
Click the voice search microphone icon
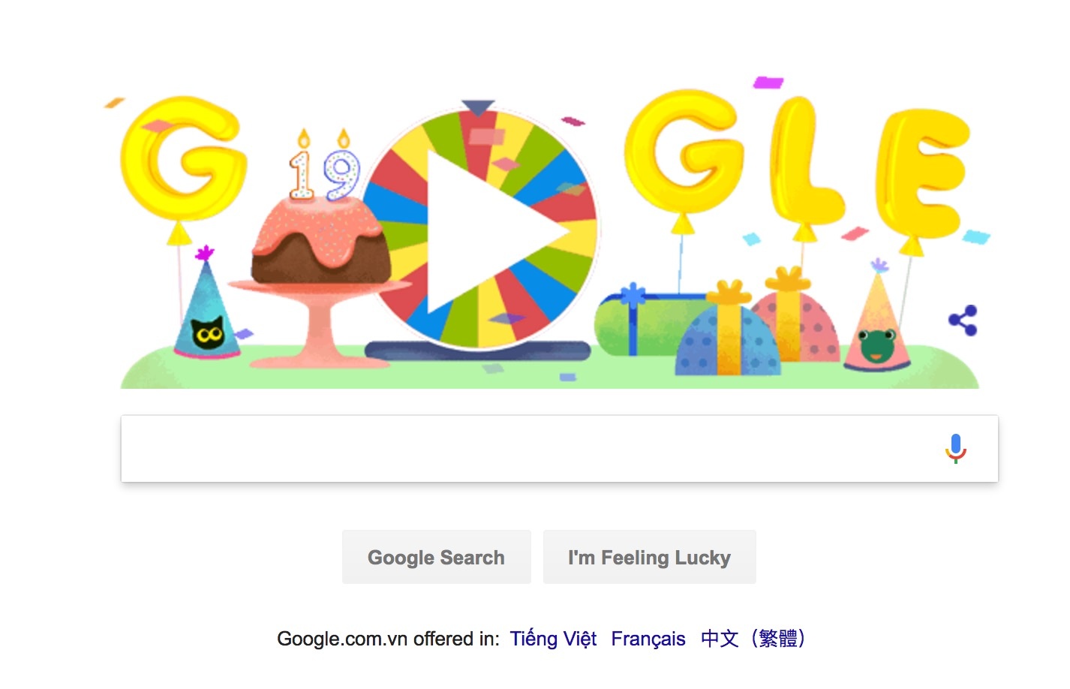(956, 448)
